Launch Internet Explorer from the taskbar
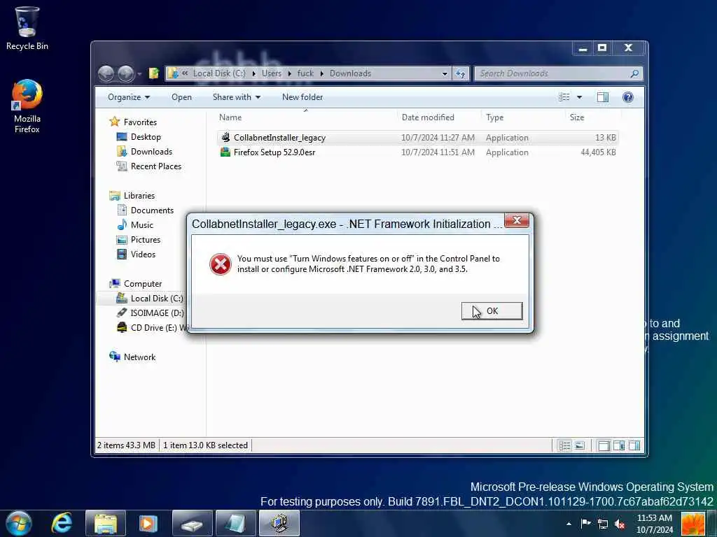Screen dimensions: 717x537 (62, 523)
